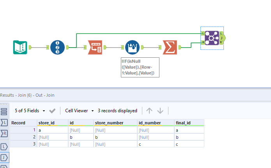Open the metadata list view icon
The image size is (271, 168).
[x=4, y=111]
